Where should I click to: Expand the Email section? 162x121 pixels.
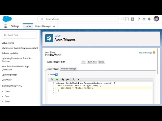(2, 102)
